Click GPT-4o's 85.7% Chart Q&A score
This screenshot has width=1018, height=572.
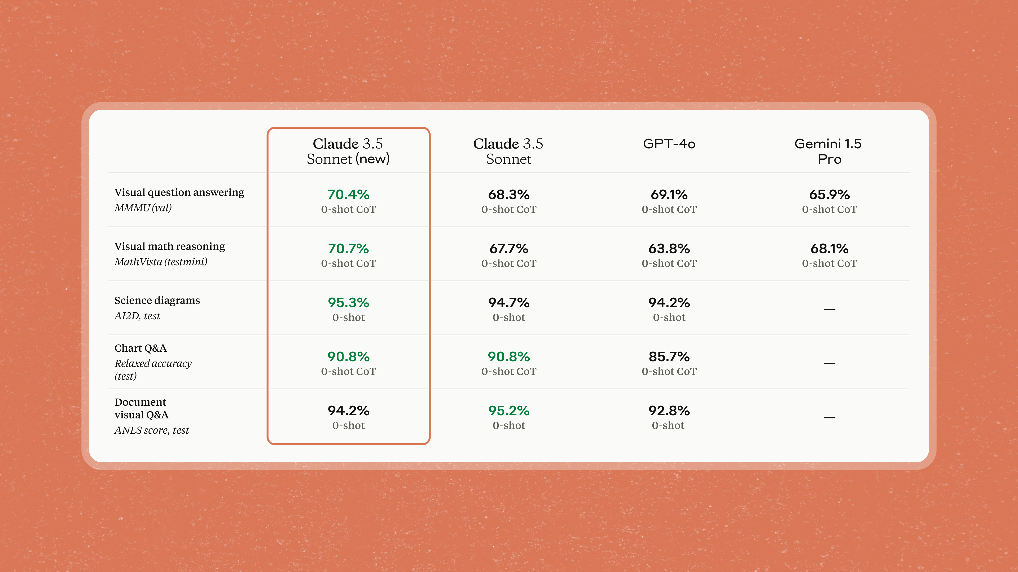coord(669,357)
